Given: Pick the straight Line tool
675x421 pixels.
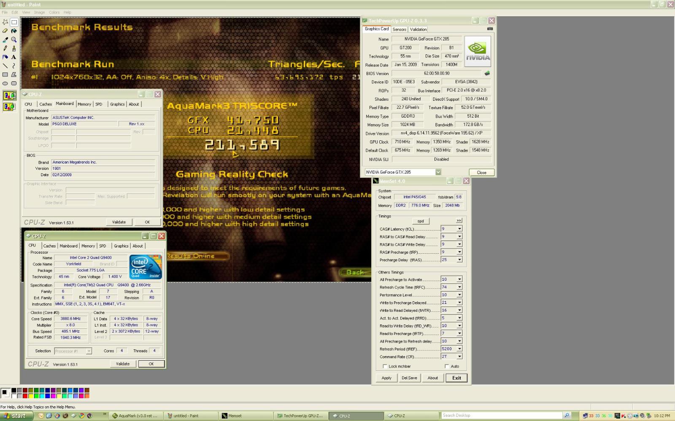Looking at the screenshot, I should point(5,66).
